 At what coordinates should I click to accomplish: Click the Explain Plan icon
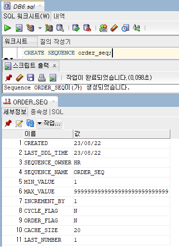(x=30, y=28)
